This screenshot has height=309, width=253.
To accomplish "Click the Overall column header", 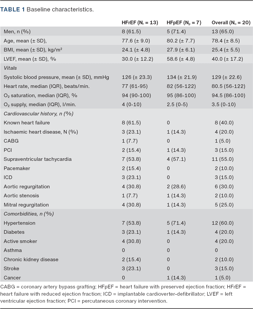I will [x=231, y=22].
